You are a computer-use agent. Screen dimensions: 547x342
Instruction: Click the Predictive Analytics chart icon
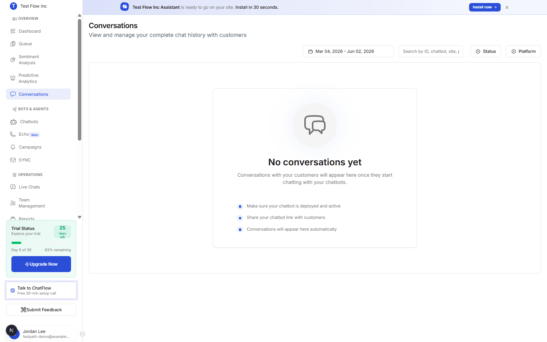[x=13, y=78]
